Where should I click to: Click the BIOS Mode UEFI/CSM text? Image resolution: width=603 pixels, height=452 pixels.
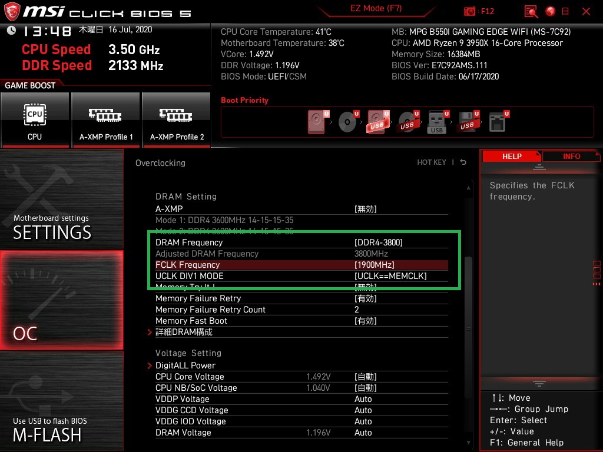[x=264, y=77]
